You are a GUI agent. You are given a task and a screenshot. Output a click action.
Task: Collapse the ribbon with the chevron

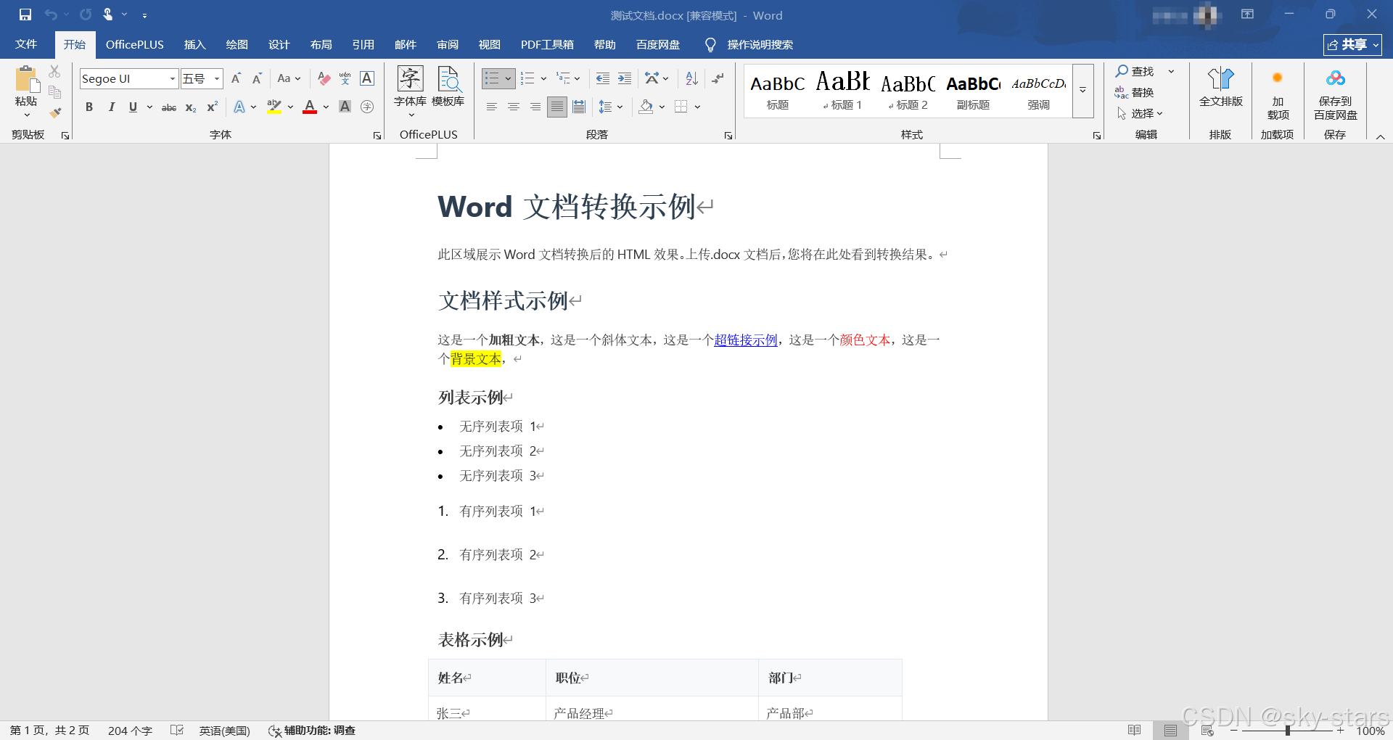coord(1381,136)
